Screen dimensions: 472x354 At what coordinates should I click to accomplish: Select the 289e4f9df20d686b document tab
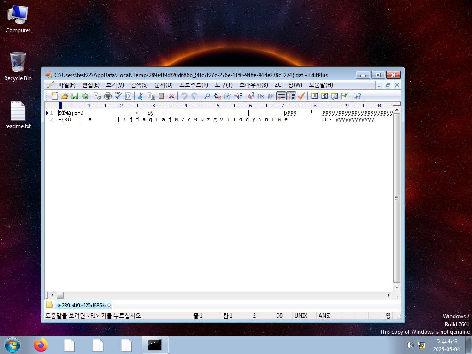[x=84, y=305]
